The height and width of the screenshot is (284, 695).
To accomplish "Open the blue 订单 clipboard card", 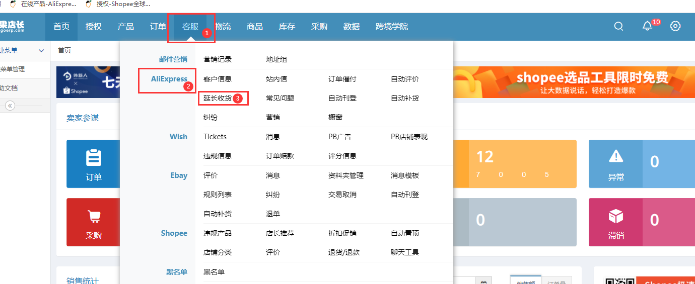I will [x=94, y=164].
